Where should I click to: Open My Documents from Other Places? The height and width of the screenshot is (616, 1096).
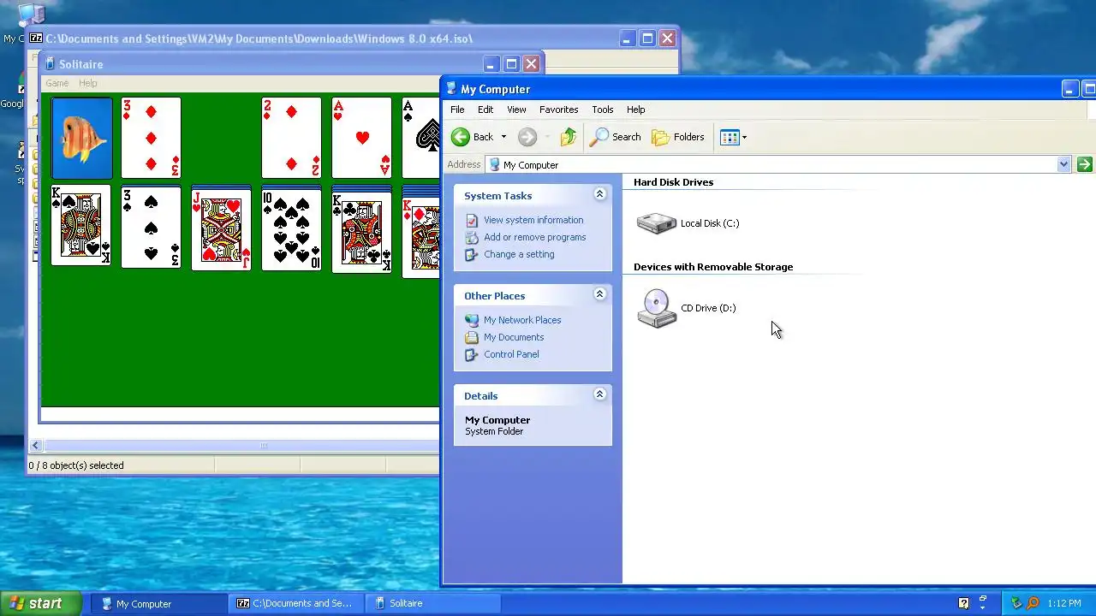(514, 337)
